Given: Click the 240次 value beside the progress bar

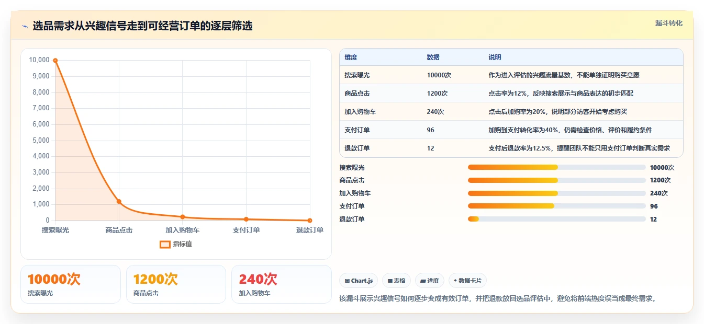Looking at the screenshot, I should pos(659,193).
